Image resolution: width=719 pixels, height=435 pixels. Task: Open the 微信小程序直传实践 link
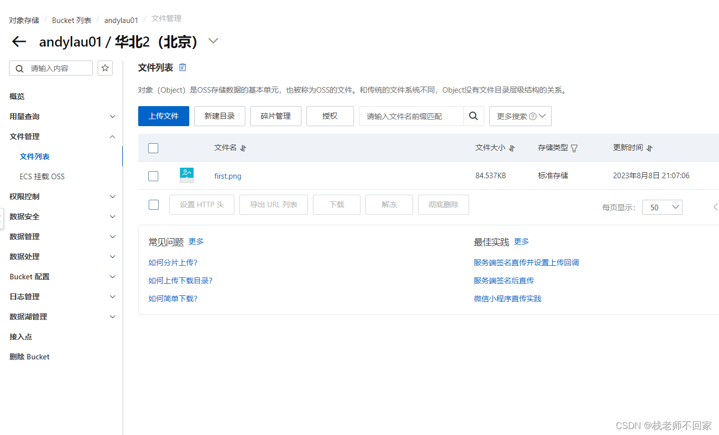coord(508,299)
